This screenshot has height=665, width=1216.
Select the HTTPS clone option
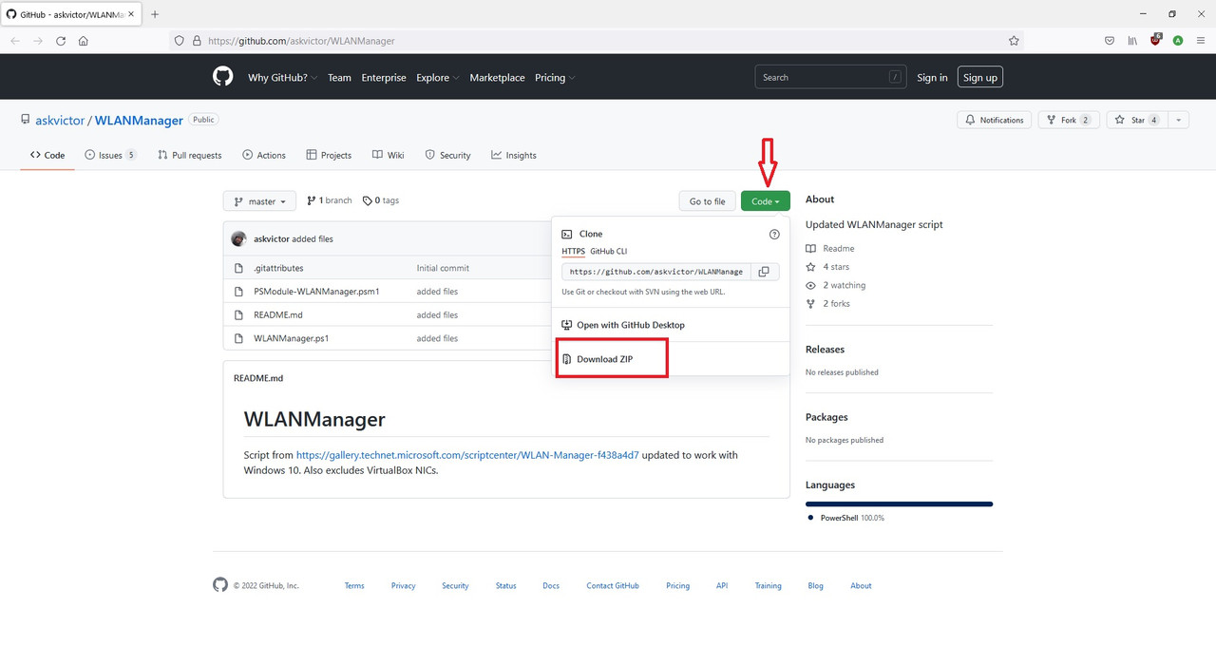coord(574,251)
